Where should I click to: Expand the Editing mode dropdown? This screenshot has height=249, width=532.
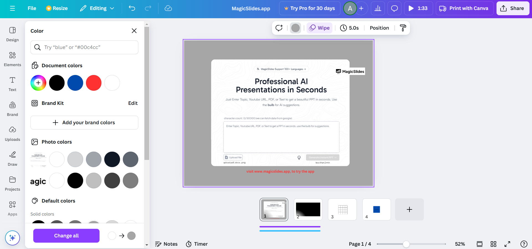click(x=97, y=8)
